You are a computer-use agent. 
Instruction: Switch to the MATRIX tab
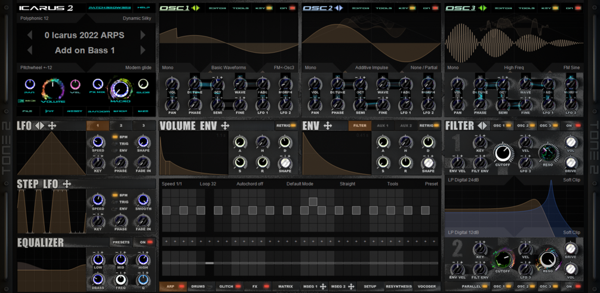tap(285, 286)
